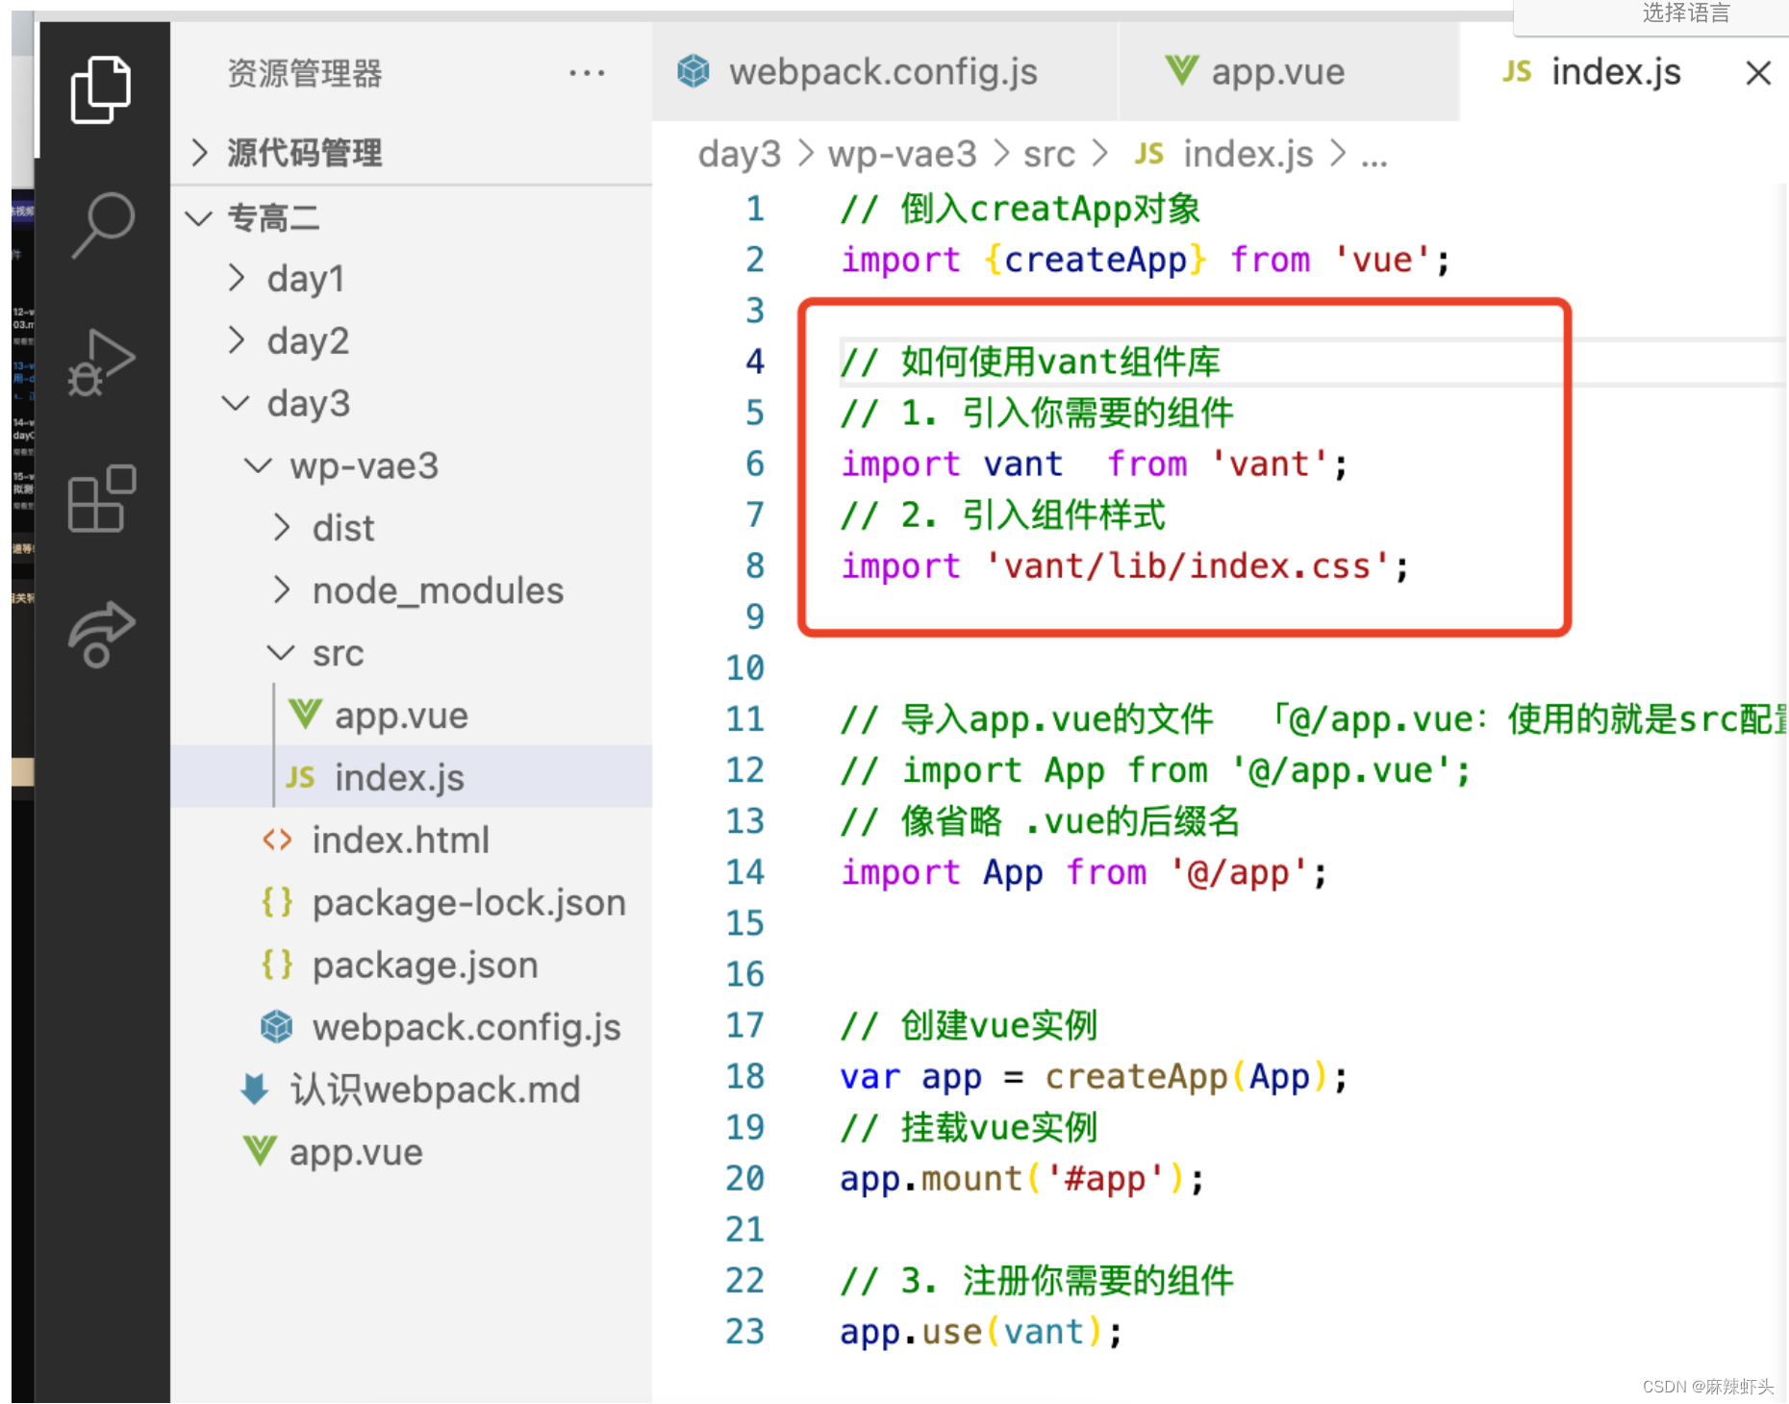Click src in the breadcrumb path
This screenshot has width=1789, height=1404.
(1048, 154)
